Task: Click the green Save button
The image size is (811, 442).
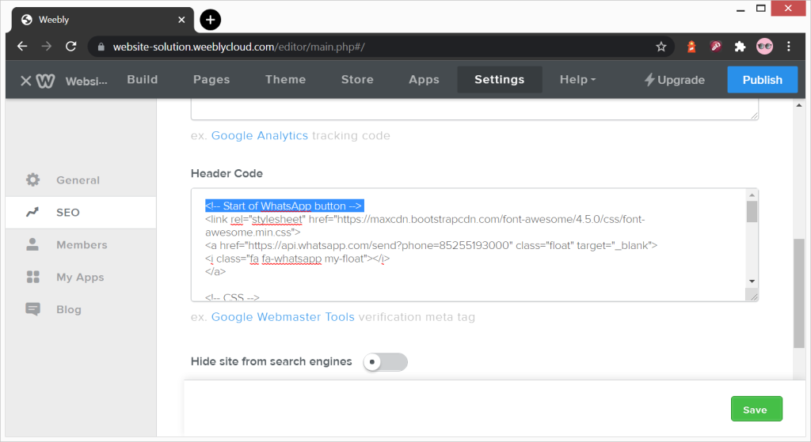Action: pos(756,409)
